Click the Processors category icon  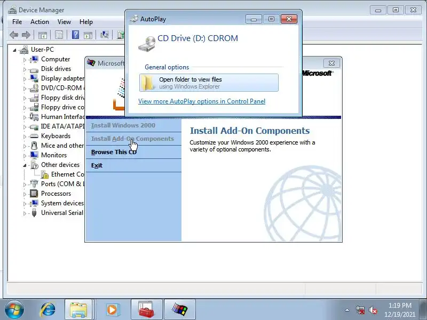[34, 194]
